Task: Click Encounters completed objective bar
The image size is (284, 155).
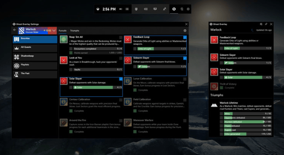Action: pyautogui.click(x=98, y=49)
